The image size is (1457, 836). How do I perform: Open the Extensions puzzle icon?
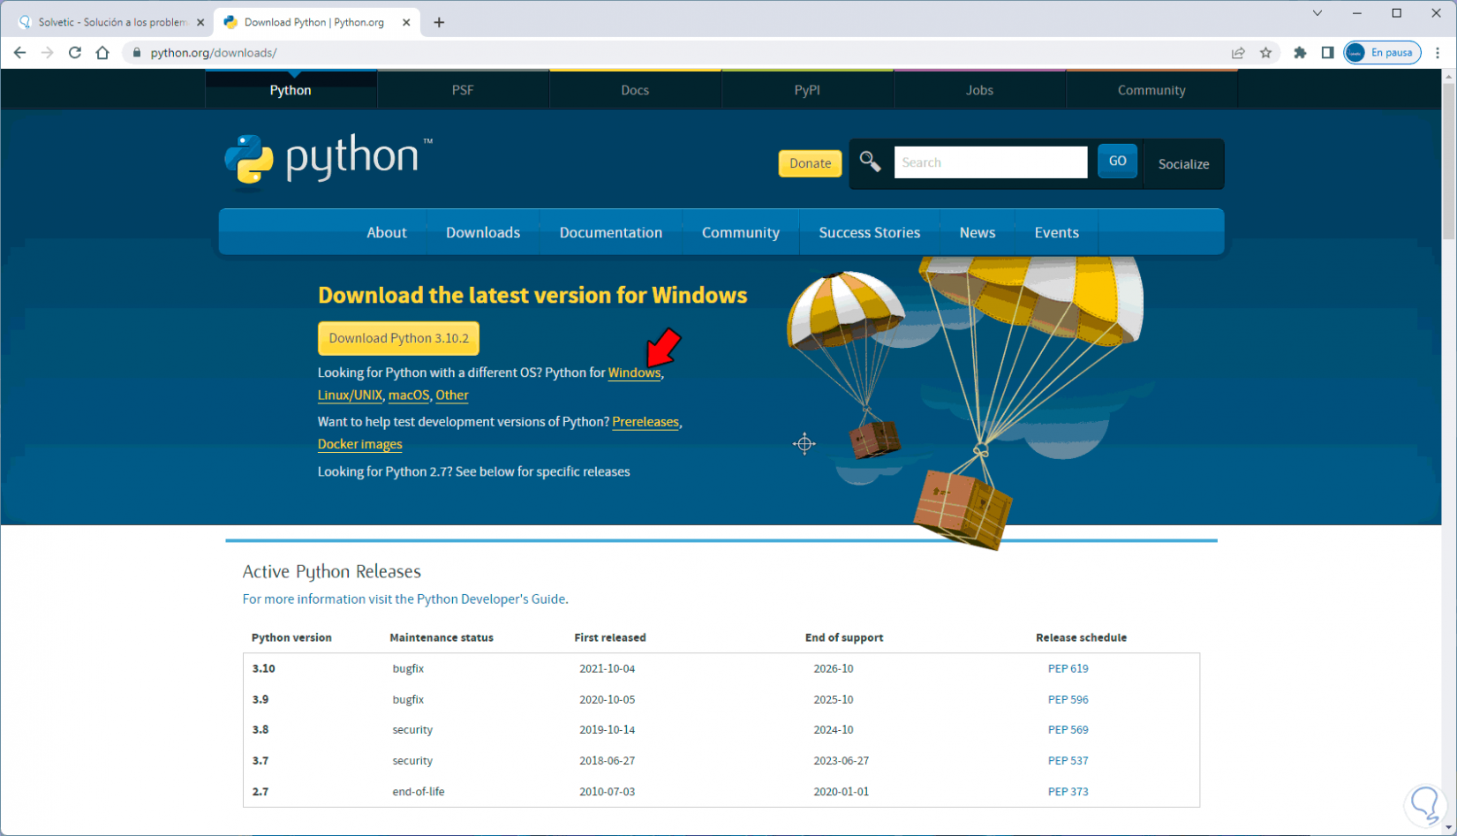point(1300,53)
